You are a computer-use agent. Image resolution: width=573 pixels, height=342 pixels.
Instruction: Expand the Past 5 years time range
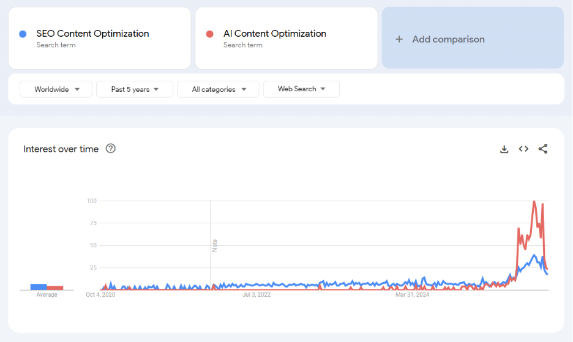coord(135,89)
